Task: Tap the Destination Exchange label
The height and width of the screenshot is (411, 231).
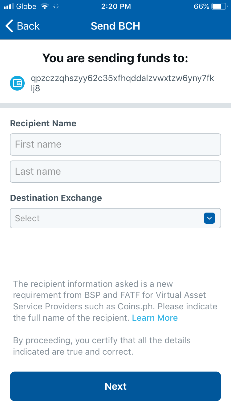Action: (56, 198)
